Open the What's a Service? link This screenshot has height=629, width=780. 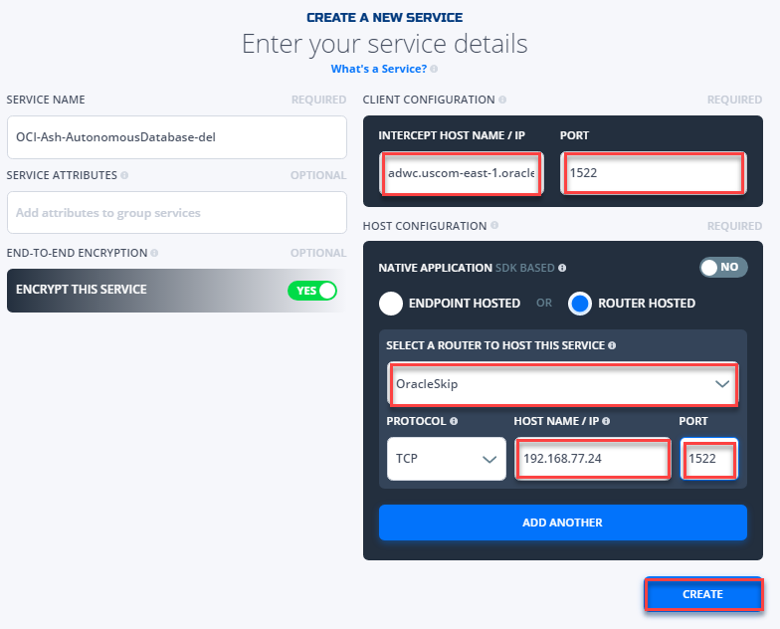tap(379, 69)
